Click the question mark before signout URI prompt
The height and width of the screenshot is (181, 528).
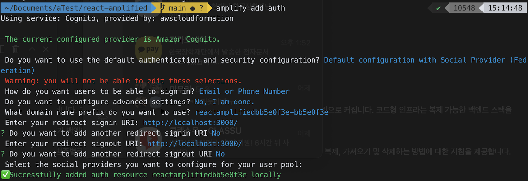click(3, 154)
